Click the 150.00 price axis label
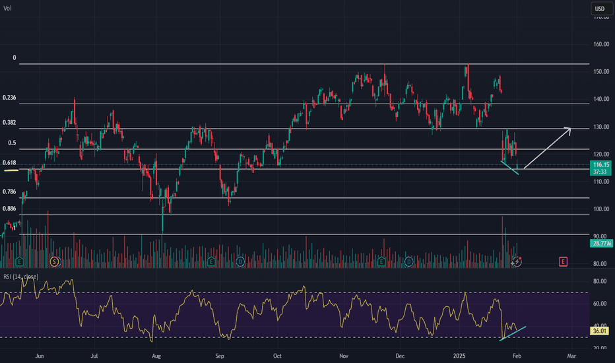 click(x=601, y=72)
